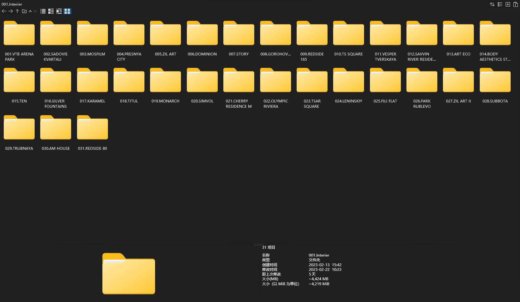Switch to the two-row tiles view
The width and height of the screenshot is (520, 302).
(x=51, y=11)
